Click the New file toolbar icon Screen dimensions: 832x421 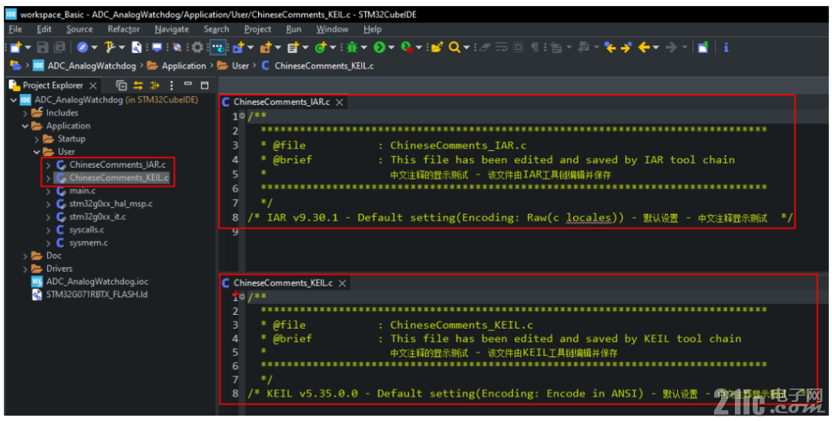click(x=15, y=47)
